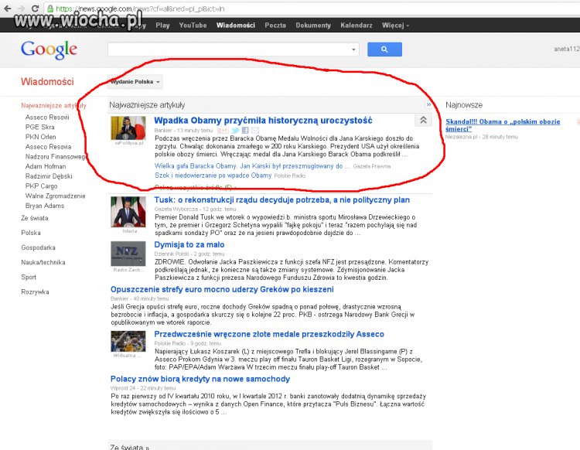Open Ze świata section in sidebar

tap(34, 218)
